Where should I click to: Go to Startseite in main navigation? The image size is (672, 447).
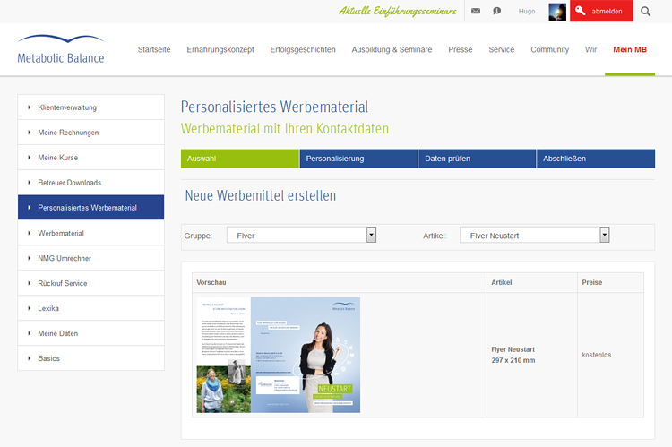(154, 49)
